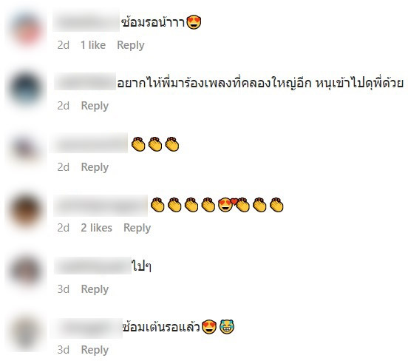
Task: Reply to the comment about singing at คลองใหญ่
Action: point(95,107)
